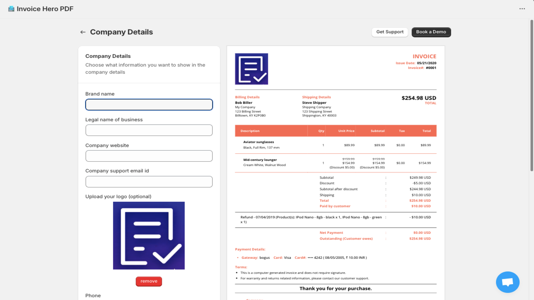Select the Aviator sunglasses line item
Screen dimensions: 534x300
[336, 145]
